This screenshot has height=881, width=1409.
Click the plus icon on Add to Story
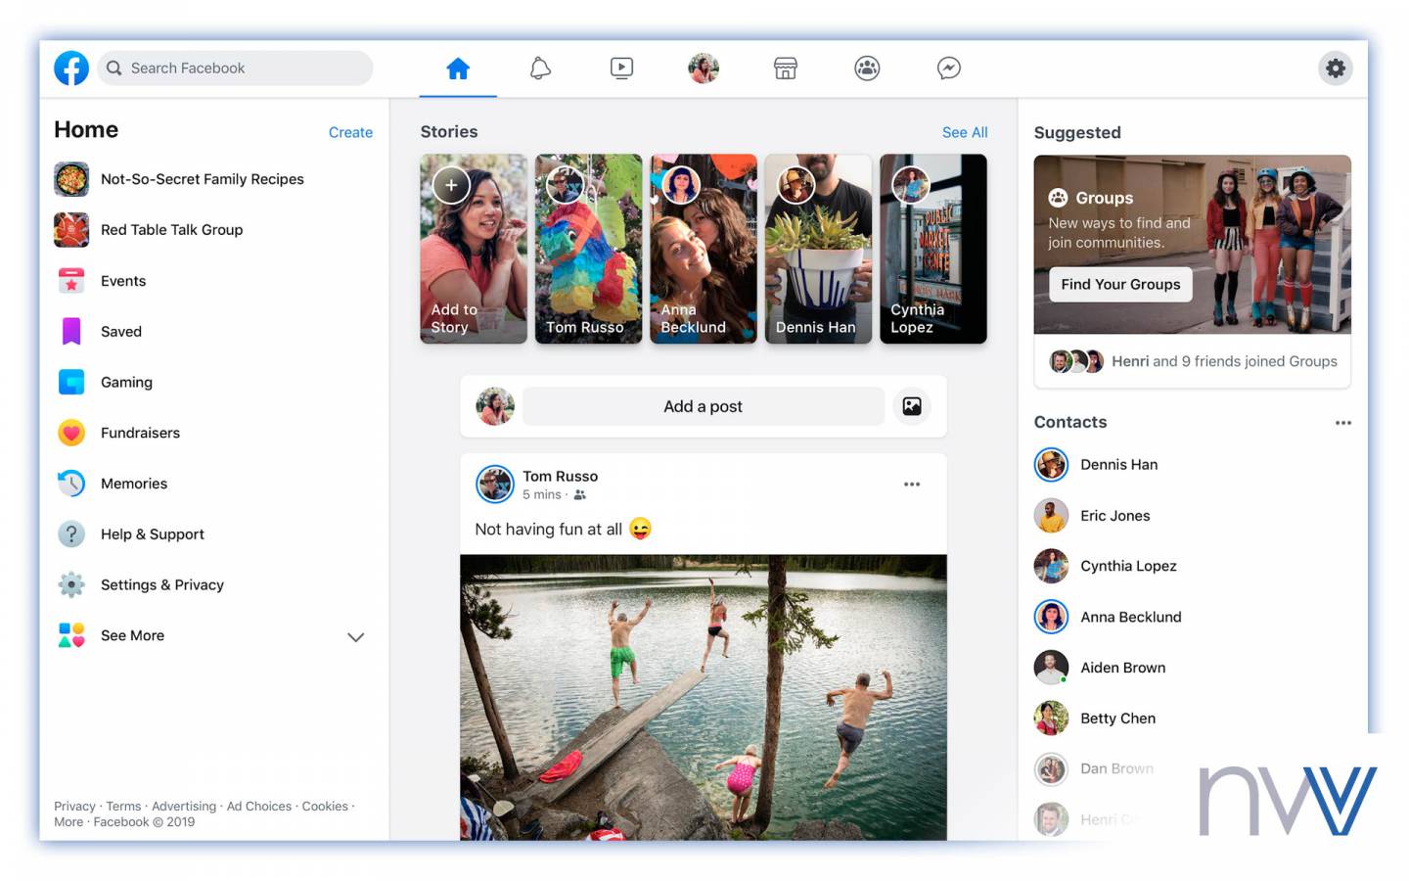451,185
